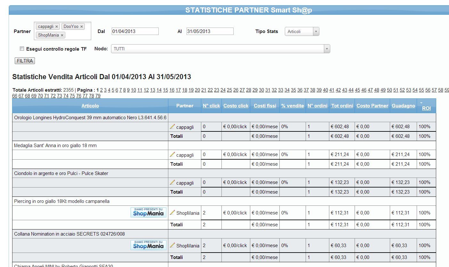Open the Tipo Stats Articoli dropdown
Viewport: 449px width, 267px height.
pyautogui.click(x=302, y=31)
